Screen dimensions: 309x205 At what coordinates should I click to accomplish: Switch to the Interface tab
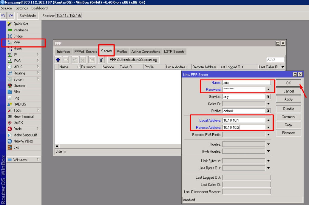coord(63,52)
